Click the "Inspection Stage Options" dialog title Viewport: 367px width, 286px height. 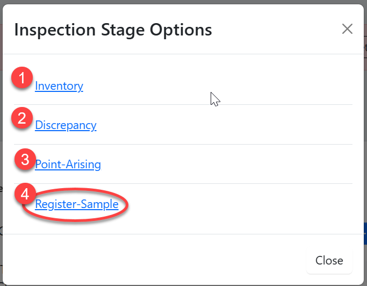[113, 30]
